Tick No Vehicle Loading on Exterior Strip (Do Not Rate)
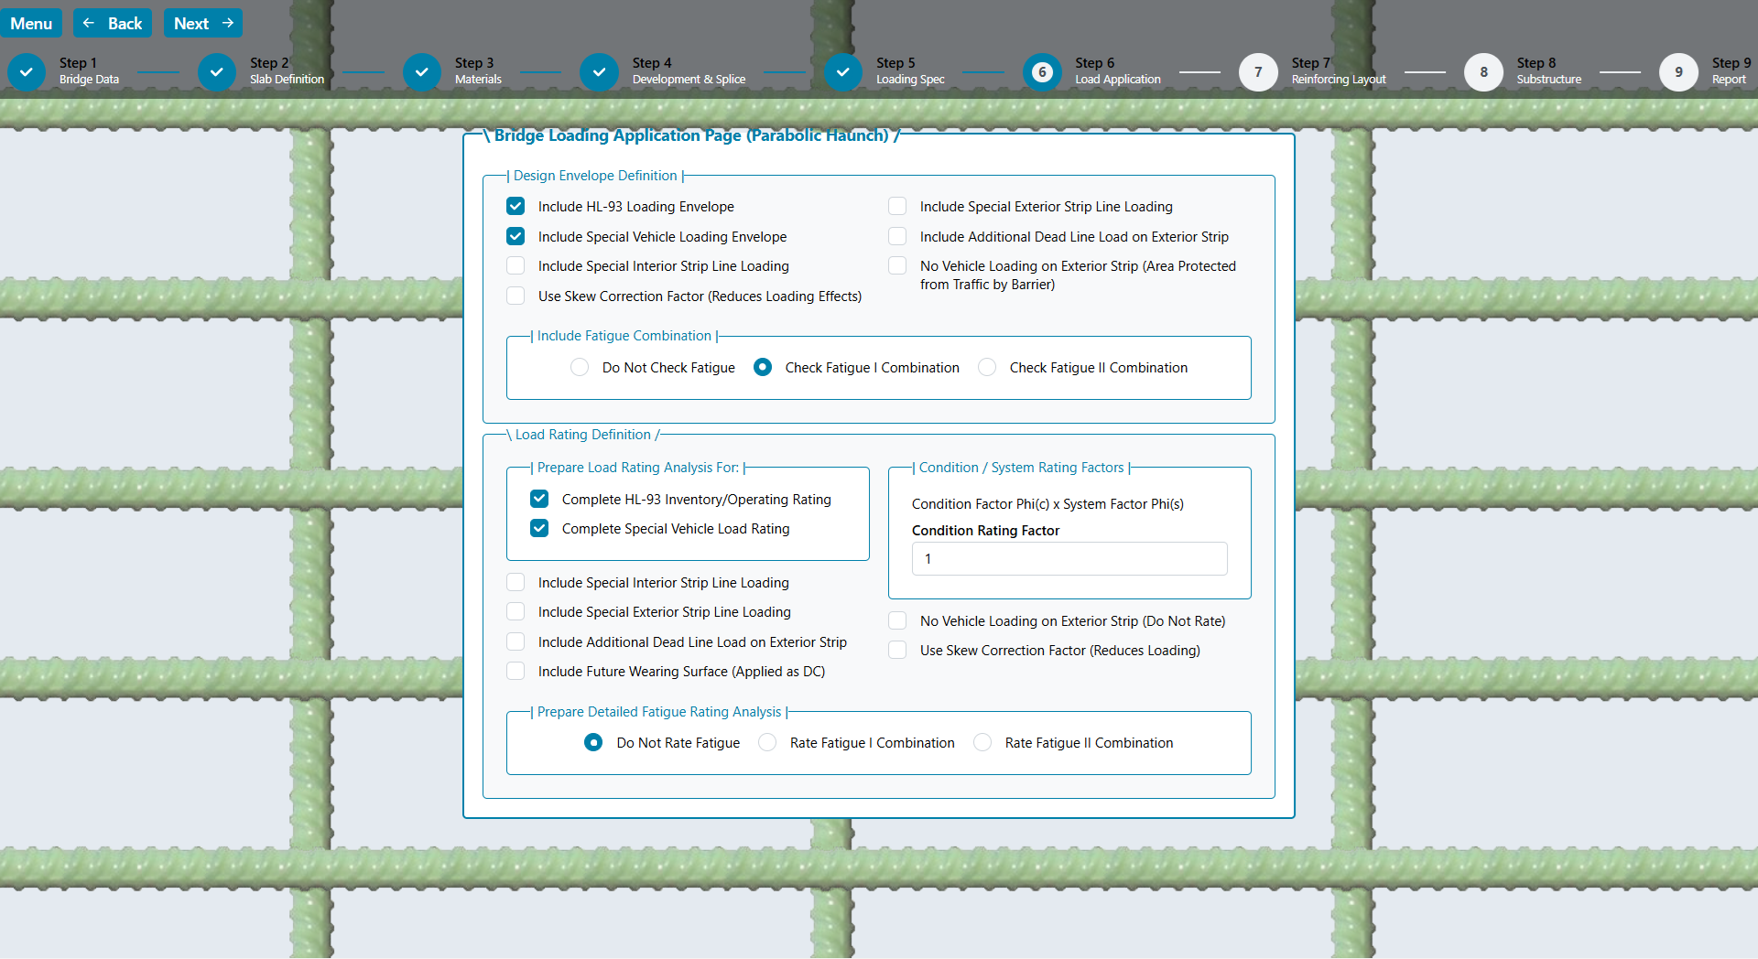Viewport: 1758px width, 959px height. [898, 621]
